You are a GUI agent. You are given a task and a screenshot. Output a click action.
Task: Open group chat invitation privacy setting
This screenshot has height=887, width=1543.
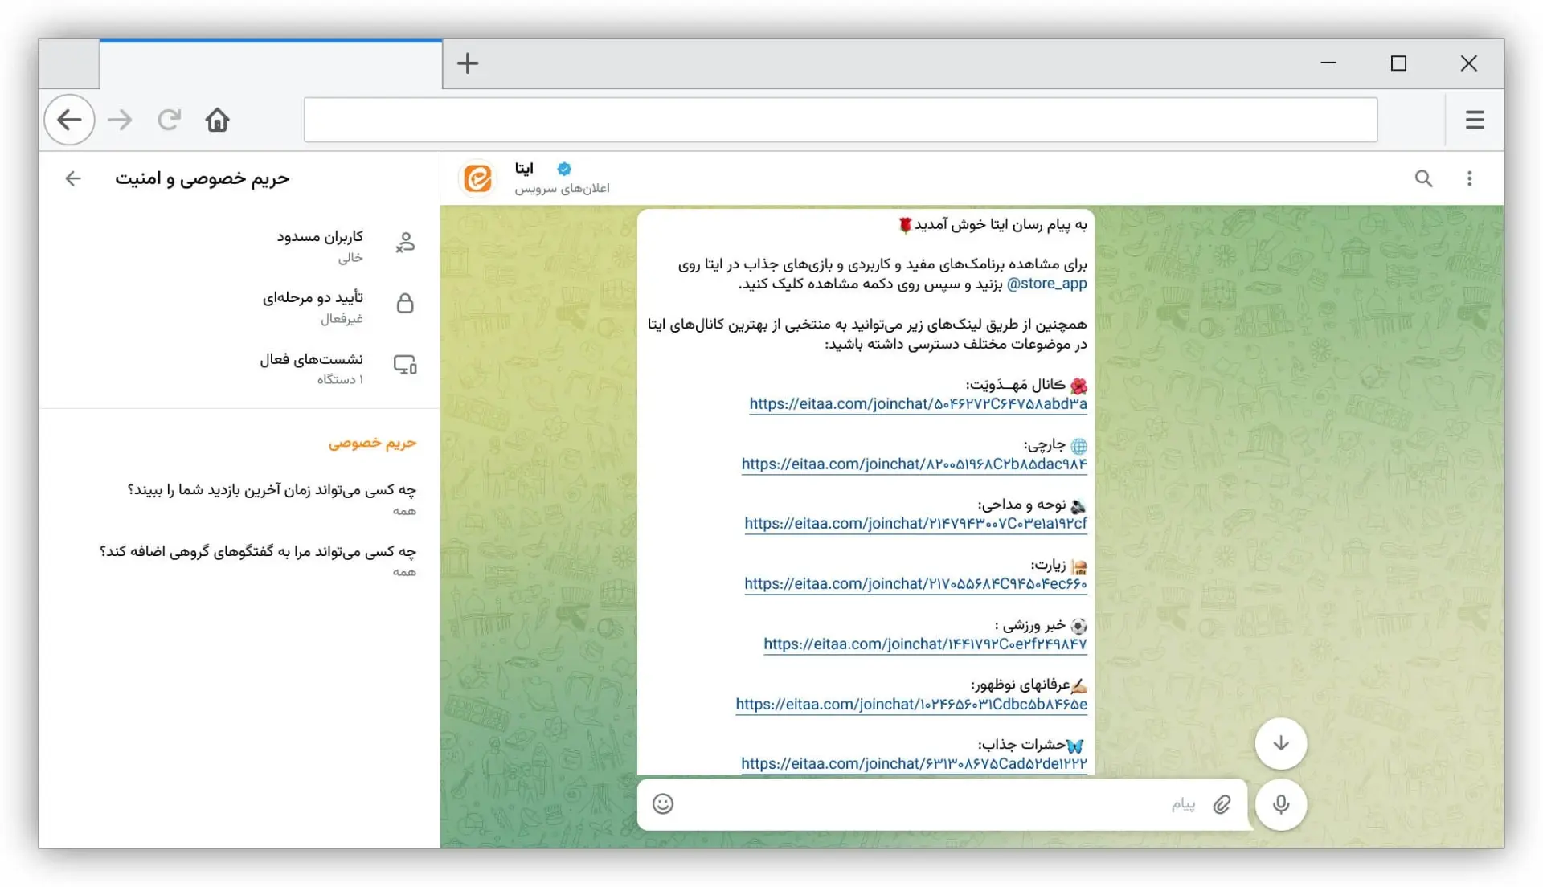click(x=239, y=560)
